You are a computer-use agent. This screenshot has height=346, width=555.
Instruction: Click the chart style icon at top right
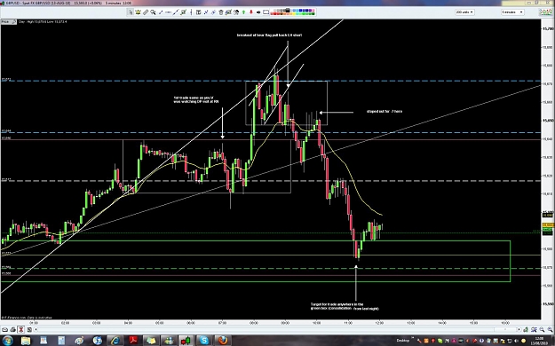click(x=546, y=12)
